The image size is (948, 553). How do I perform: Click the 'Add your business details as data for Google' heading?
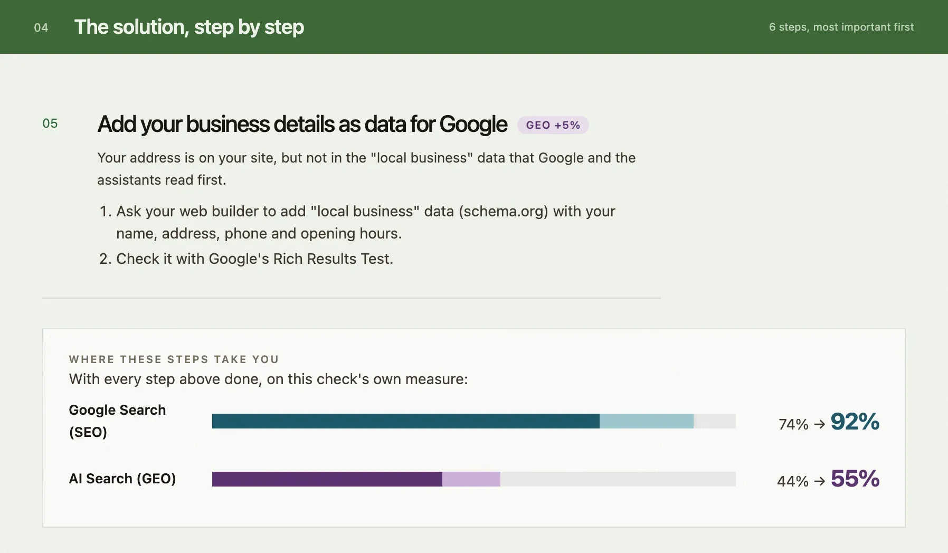click(302, 125)
